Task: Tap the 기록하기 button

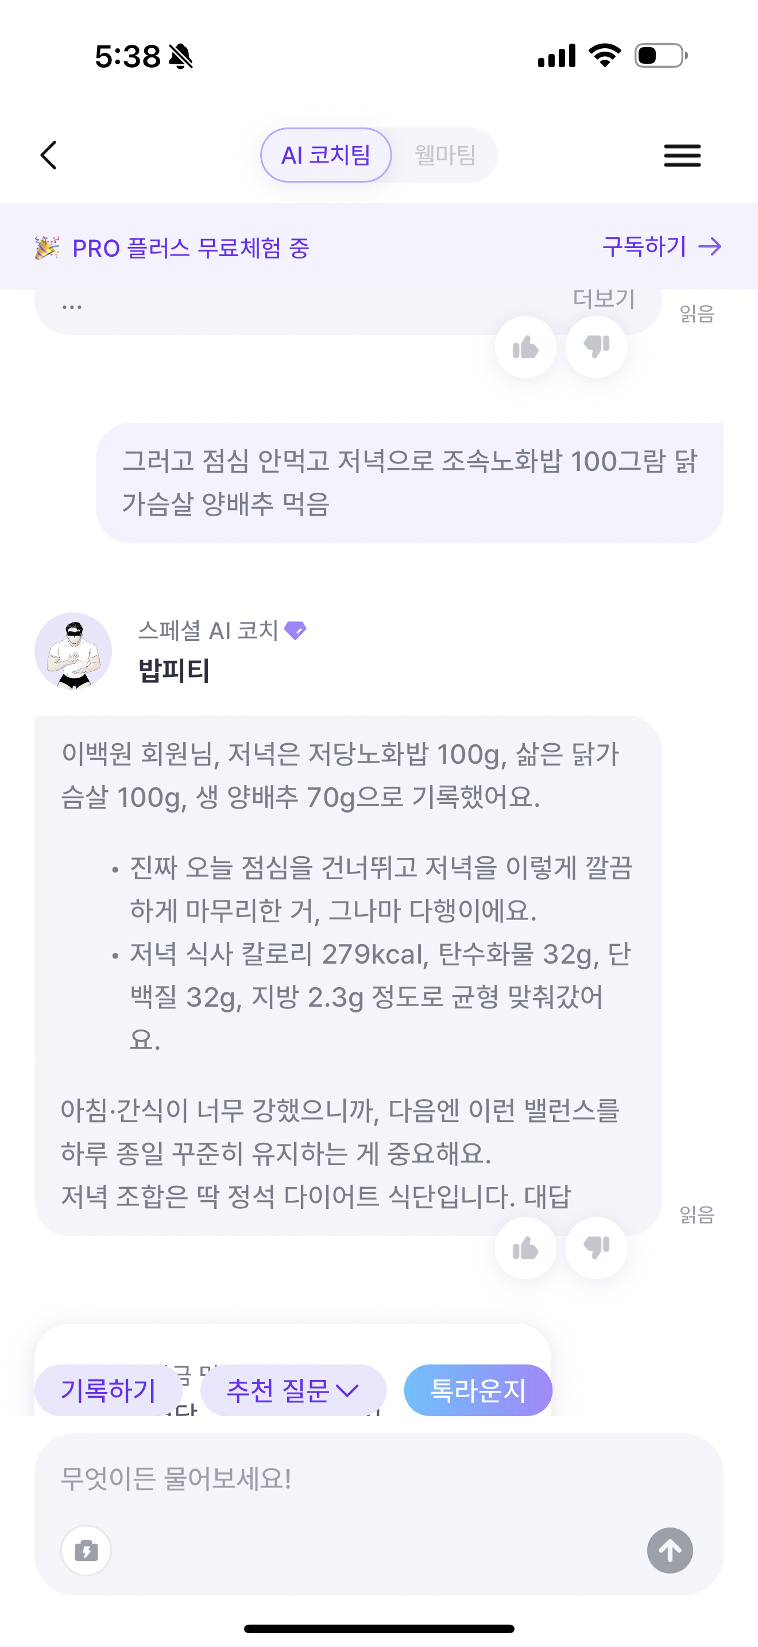Action: 109,1390
